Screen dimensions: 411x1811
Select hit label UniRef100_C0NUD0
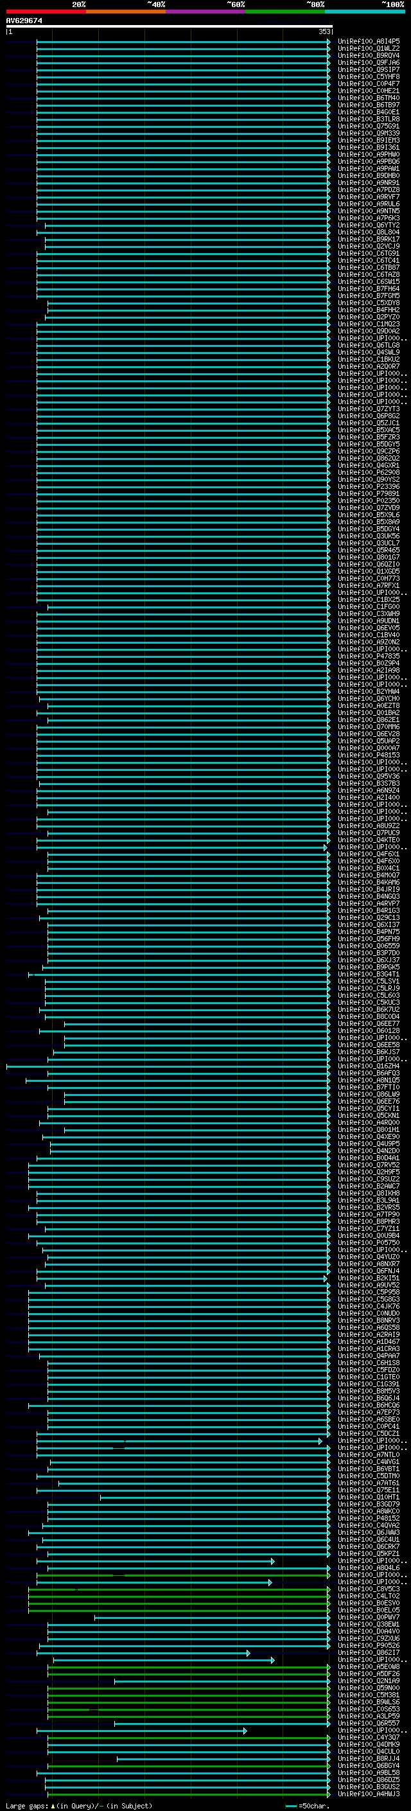tap(369, 1312)
